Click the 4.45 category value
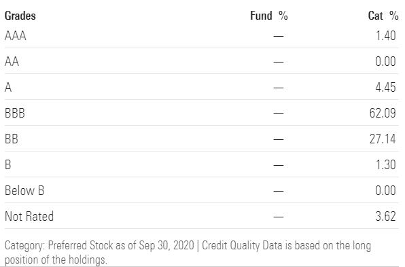Image resolution: width=405 pixels, height=267 pixels. (x=385, y=87)
